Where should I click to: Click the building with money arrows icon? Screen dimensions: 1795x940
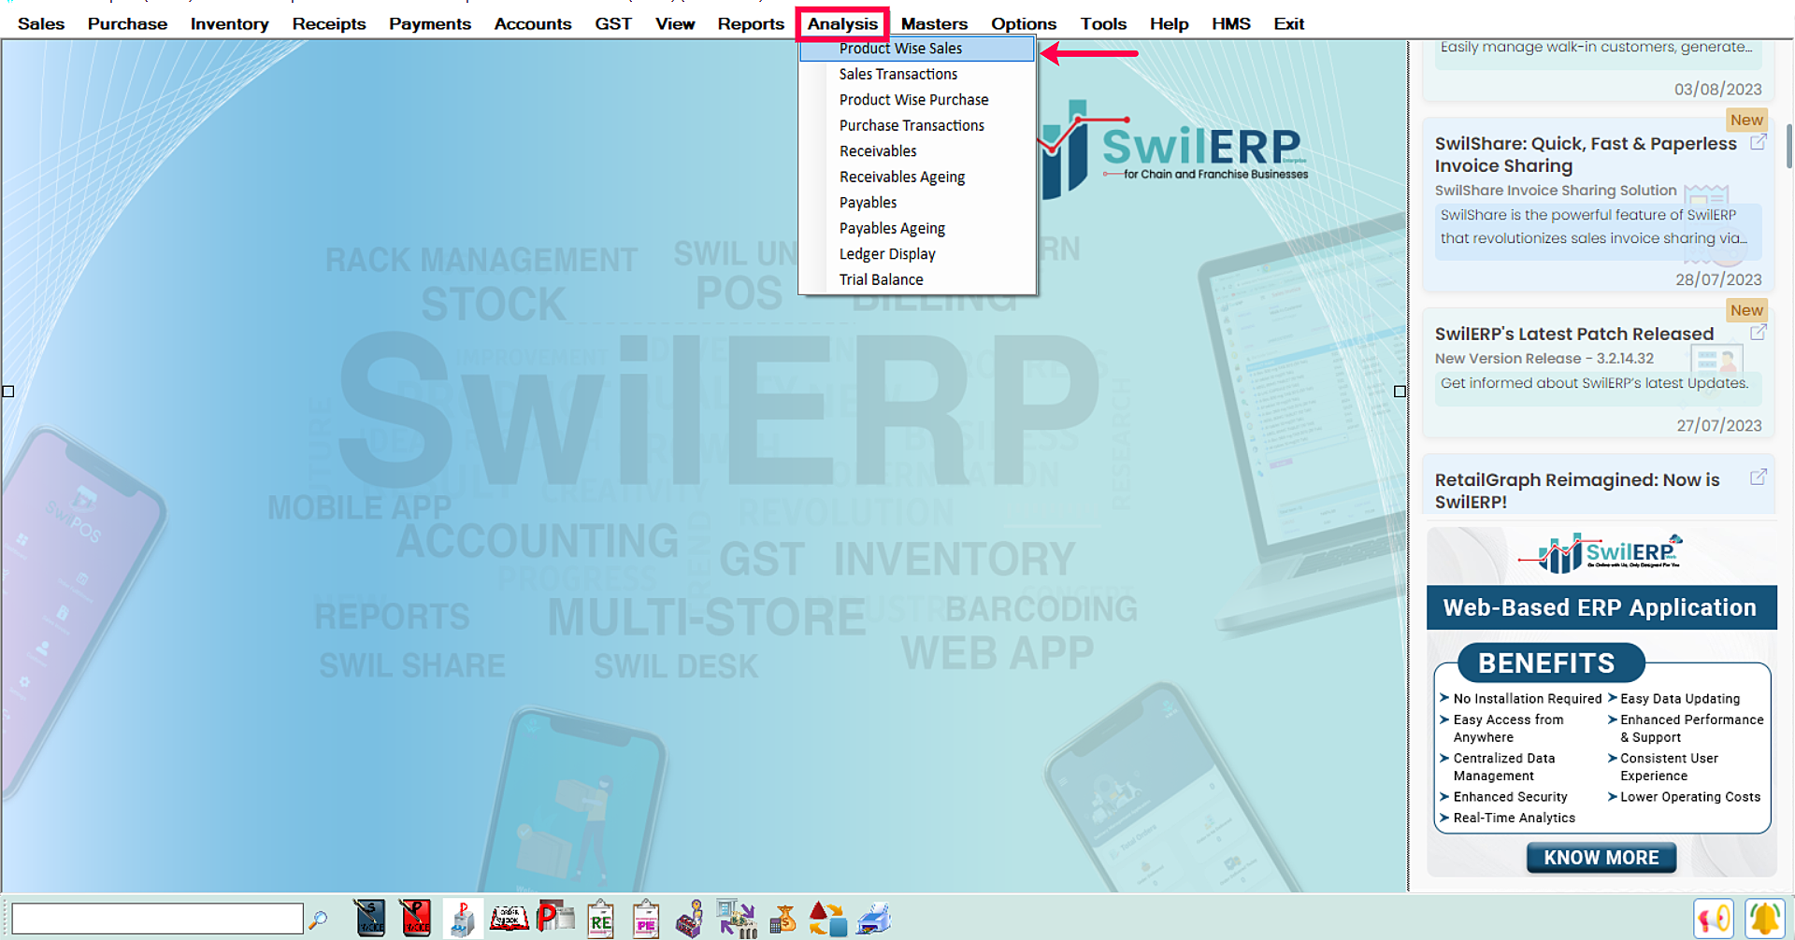pos(737,919)
